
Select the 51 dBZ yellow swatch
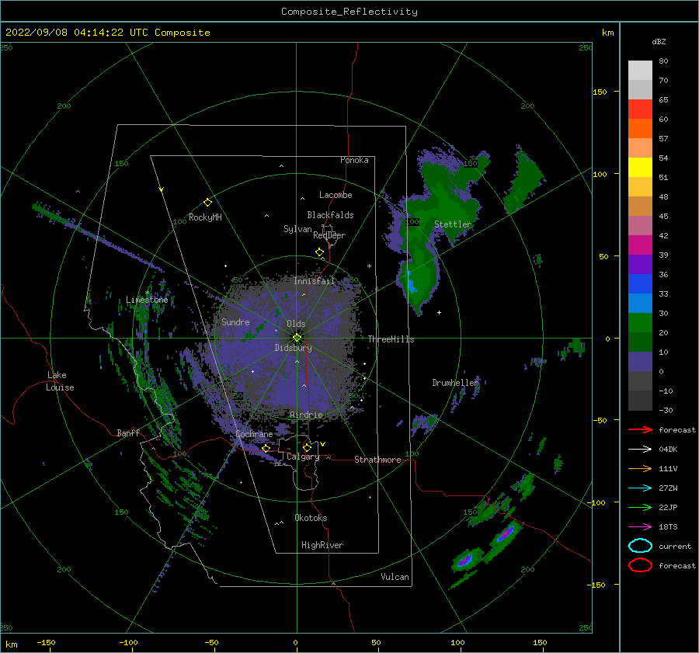point(640,167)
